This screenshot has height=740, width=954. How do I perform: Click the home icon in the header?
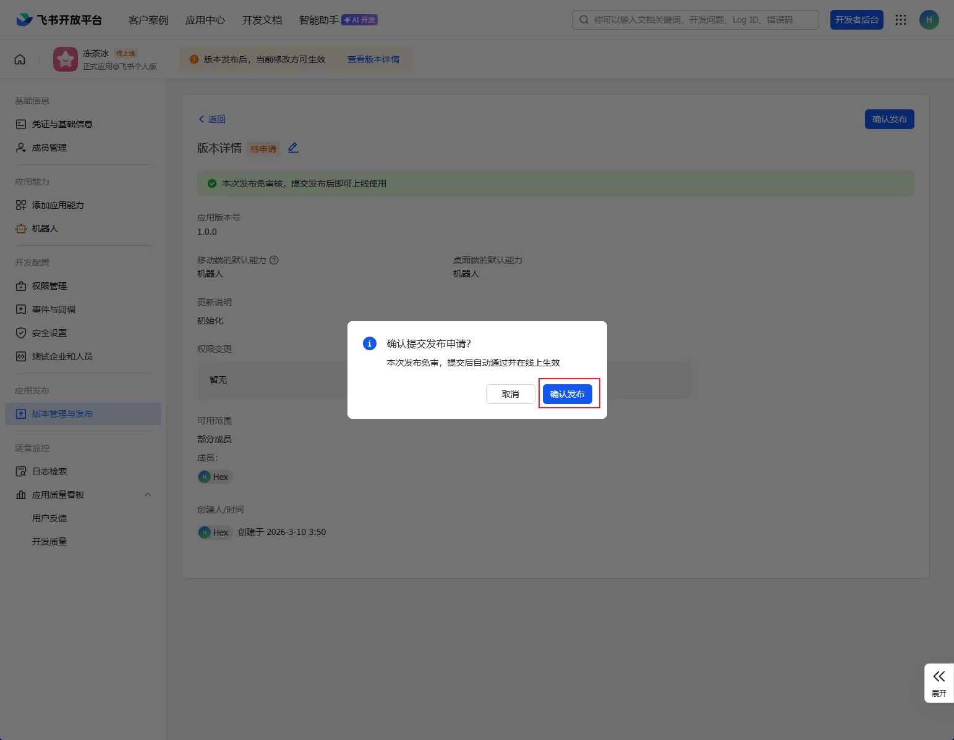[20, 59]
